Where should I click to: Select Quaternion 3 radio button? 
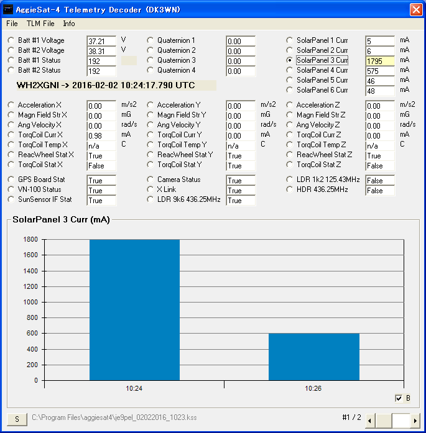(x=150, y=60)
